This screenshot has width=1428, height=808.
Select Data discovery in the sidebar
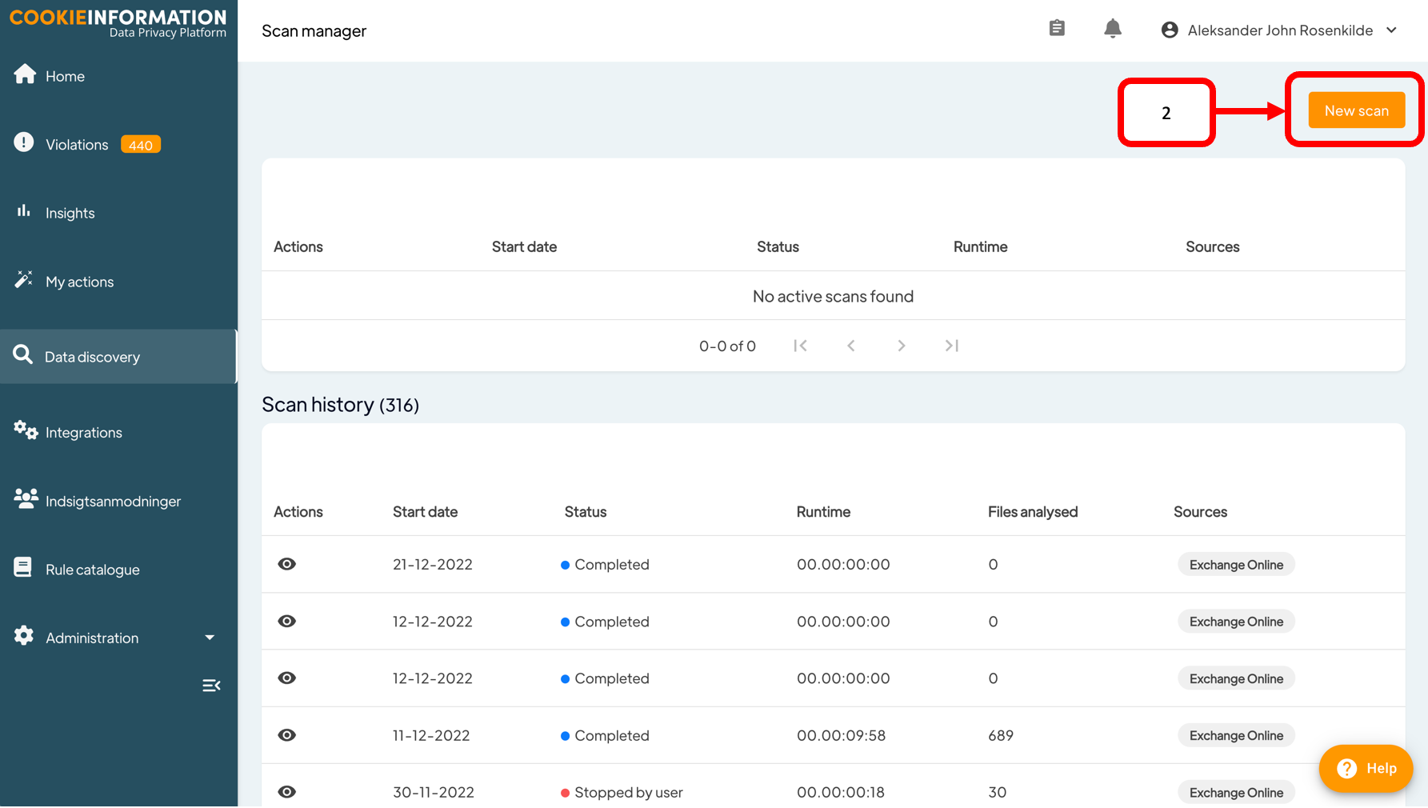pyautogui.click(x=92, y=357)
